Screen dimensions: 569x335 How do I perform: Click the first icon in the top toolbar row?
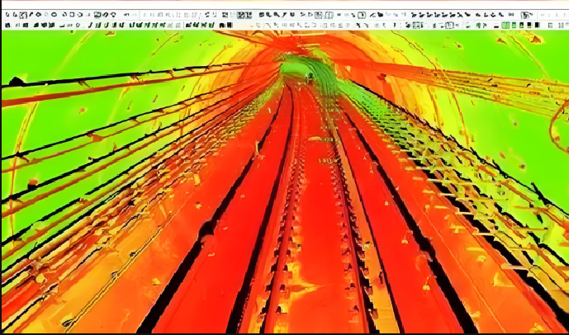click(6, 15)
